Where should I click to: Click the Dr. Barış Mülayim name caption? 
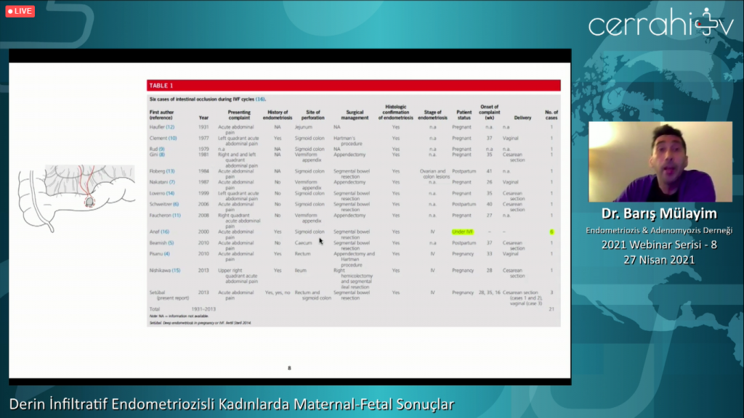(x=660, y=215)
